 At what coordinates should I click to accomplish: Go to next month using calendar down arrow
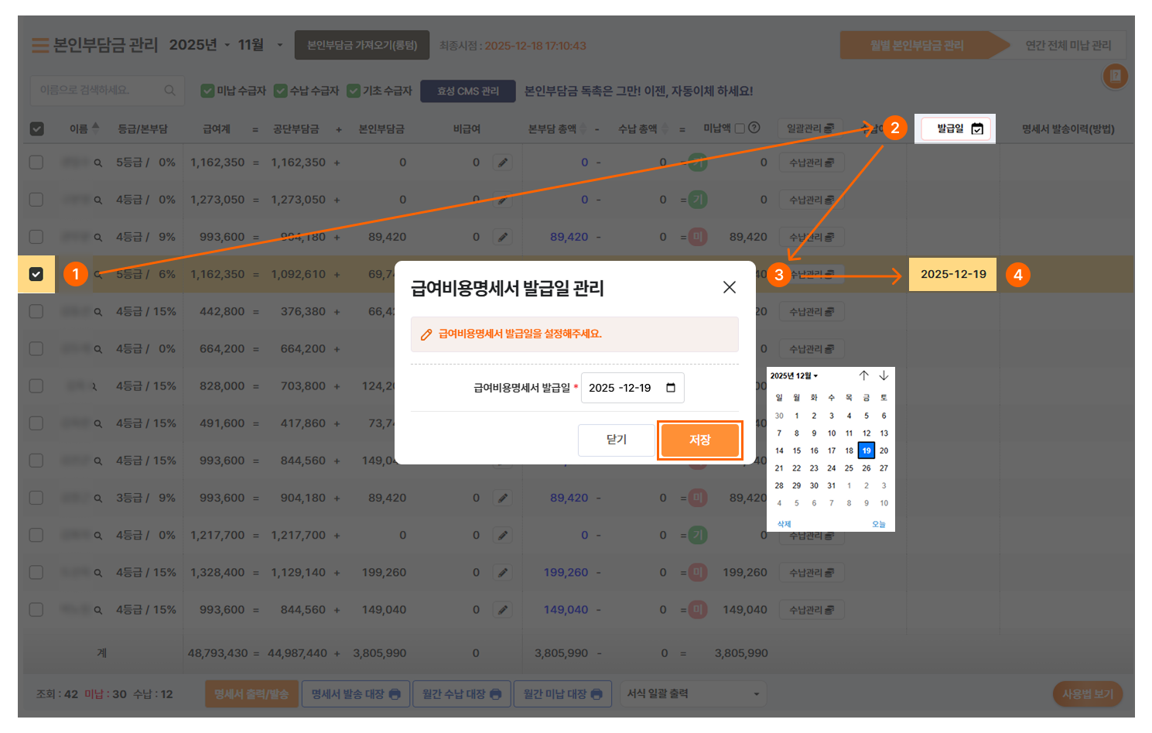(x=884, y=375)
